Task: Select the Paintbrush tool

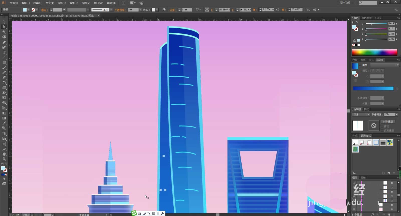Action: point(4,67)
